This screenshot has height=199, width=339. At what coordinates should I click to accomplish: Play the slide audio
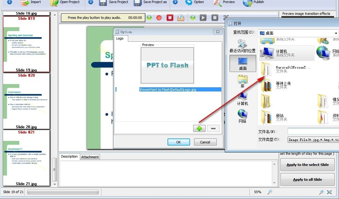coord(203,18)
